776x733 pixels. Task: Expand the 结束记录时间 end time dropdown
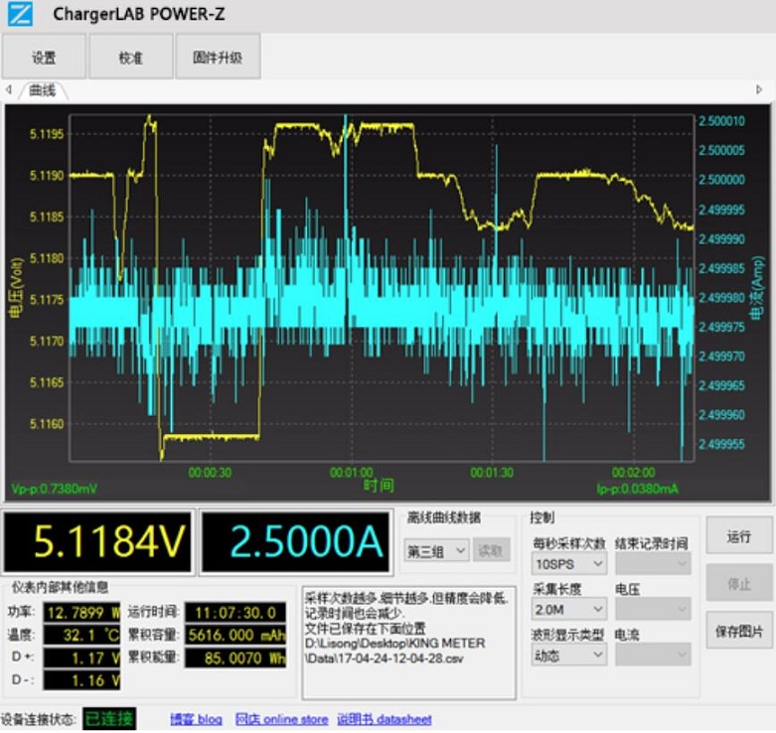point(652,564)
